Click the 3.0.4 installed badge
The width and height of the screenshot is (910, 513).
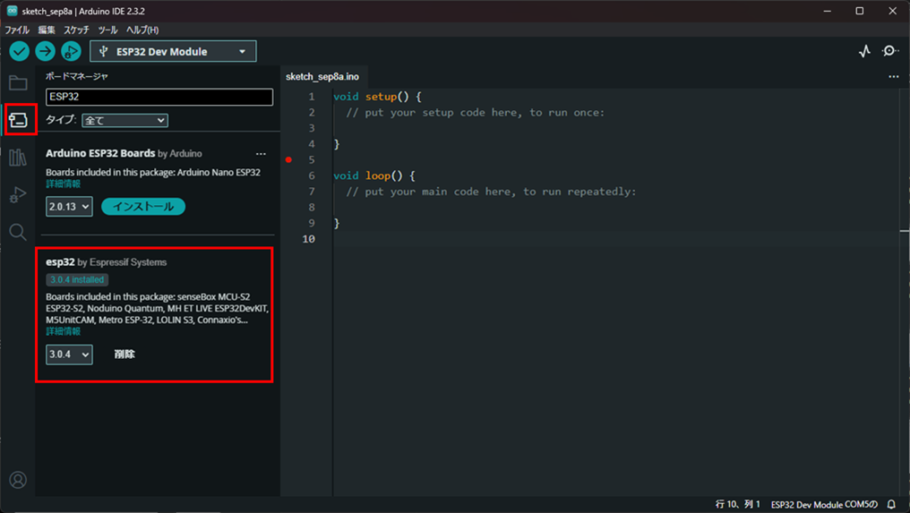77,279
